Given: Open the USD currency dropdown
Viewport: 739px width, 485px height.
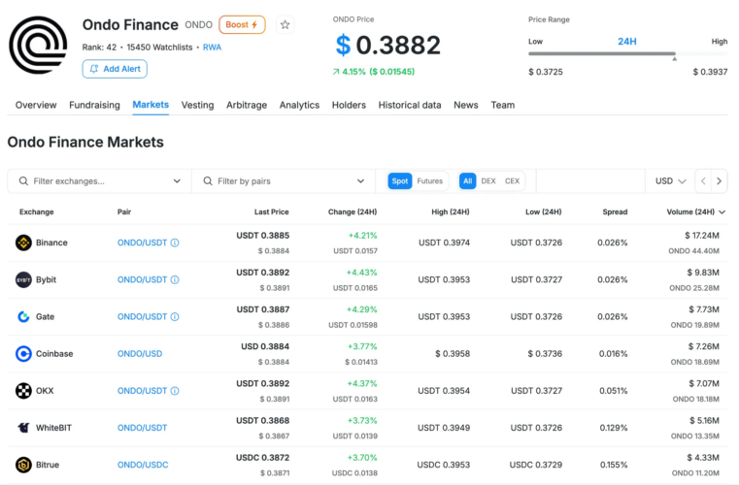Looking at the screenshot, I should click(x=670, y=180).
